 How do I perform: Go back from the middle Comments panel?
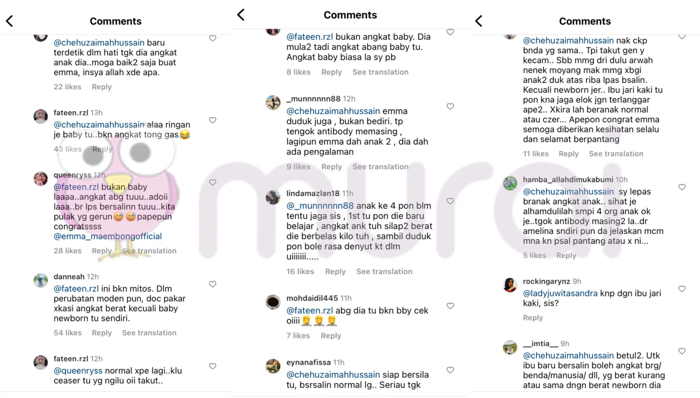241,15
